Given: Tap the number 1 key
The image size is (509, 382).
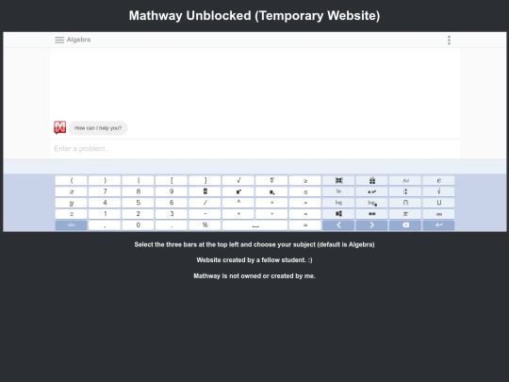Looking at the screenshot, I should coord(105,214).
